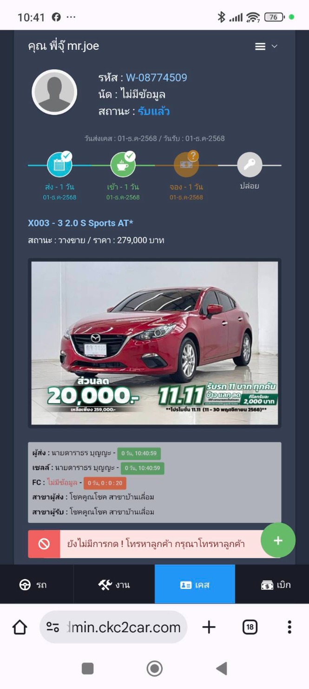The height and width of the screenshot is (689, 309).
Task: Tap the green plus floating button
Action: pyautogui.click(x=278, y=540)
